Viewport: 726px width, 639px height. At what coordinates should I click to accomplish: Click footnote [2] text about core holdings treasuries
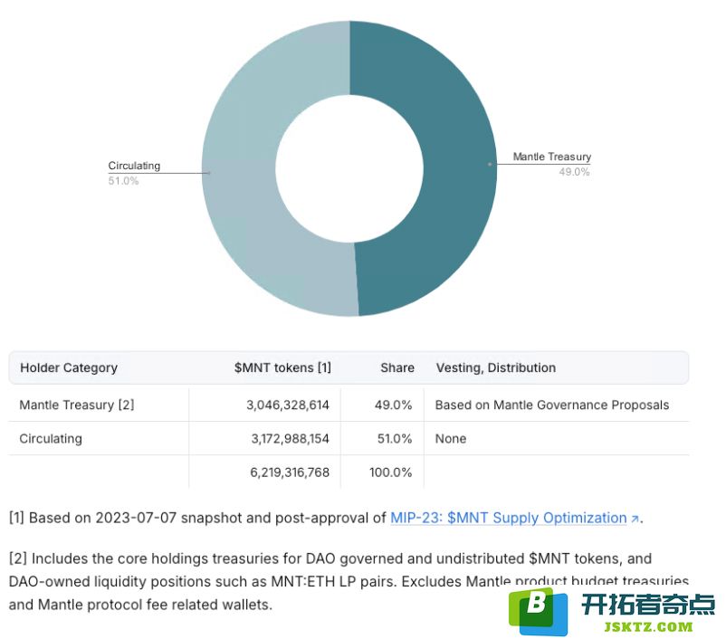pyautogui.click(x=349, y=581)
